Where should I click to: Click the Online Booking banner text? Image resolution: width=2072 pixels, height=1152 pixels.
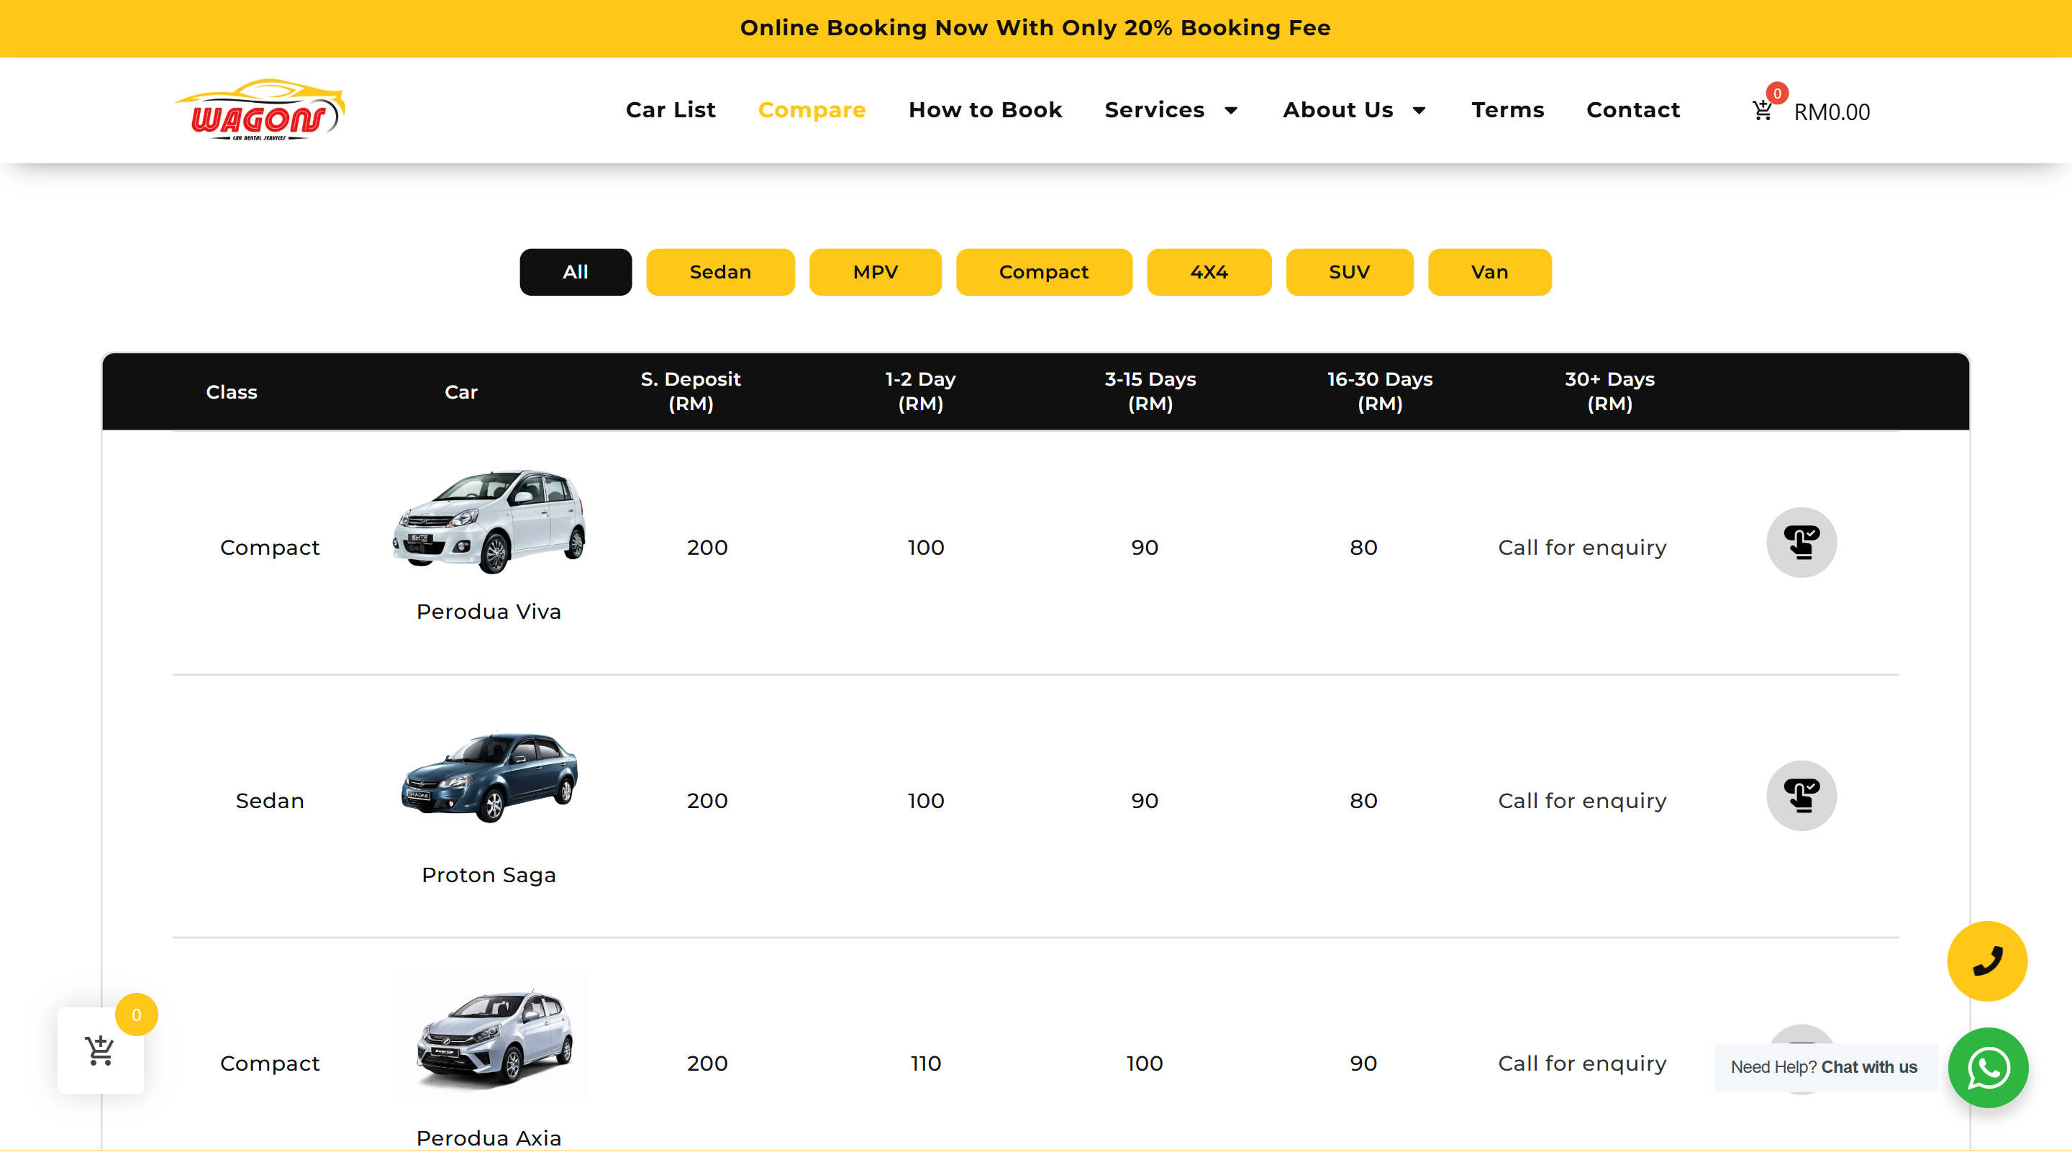coord(1035,28)
